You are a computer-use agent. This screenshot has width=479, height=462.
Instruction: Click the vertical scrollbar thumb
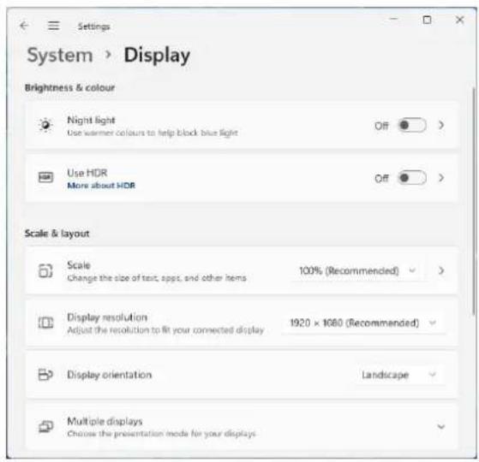(474, 201)
